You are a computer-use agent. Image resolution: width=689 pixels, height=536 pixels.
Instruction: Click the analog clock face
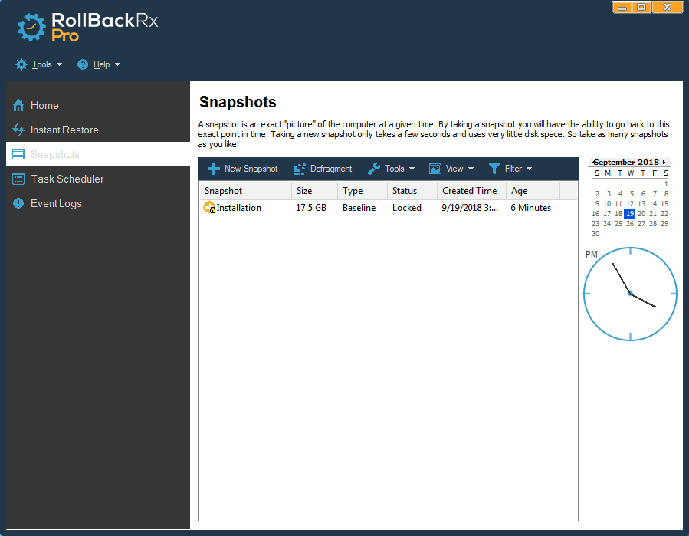630,294
